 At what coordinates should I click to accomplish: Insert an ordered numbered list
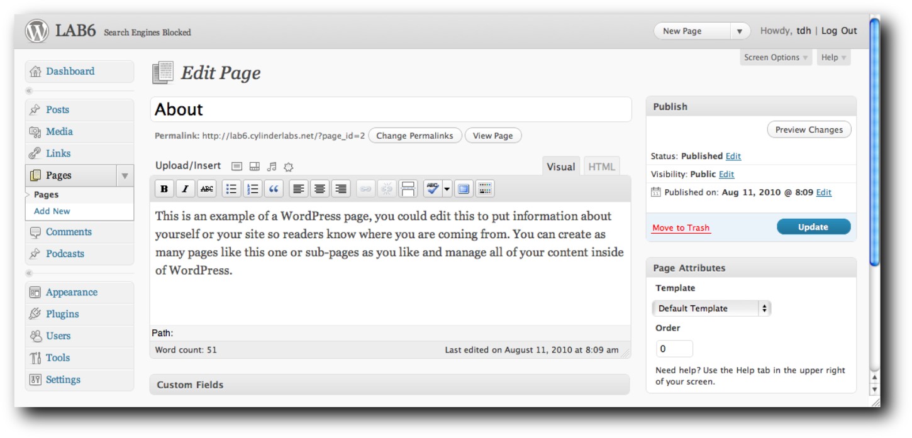tap(253, 189)
